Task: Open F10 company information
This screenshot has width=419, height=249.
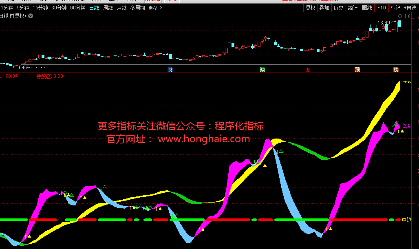Action: (382, 8)
